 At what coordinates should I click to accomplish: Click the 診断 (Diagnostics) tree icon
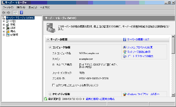(x=8, y=28)
